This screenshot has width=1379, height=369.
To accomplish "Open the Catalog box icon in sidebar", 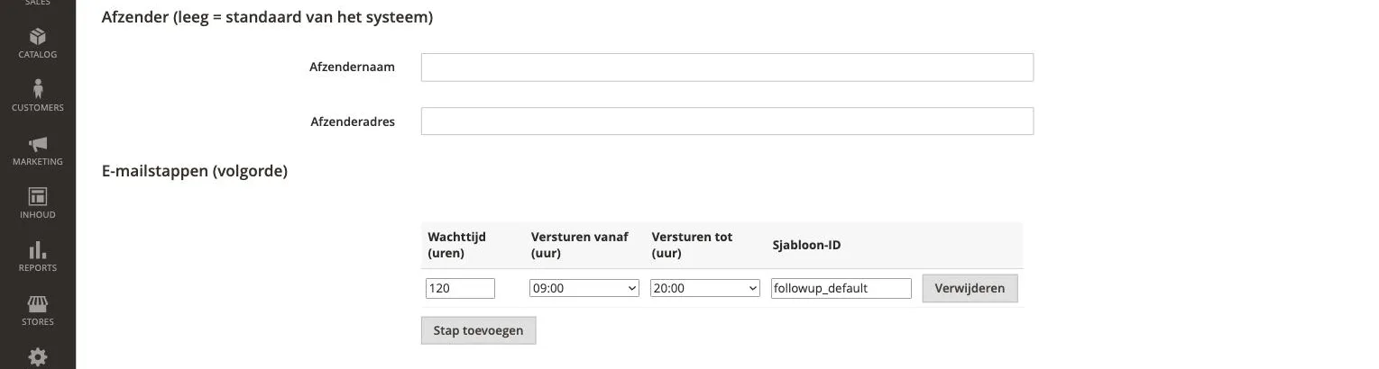I will coord(38,36).
